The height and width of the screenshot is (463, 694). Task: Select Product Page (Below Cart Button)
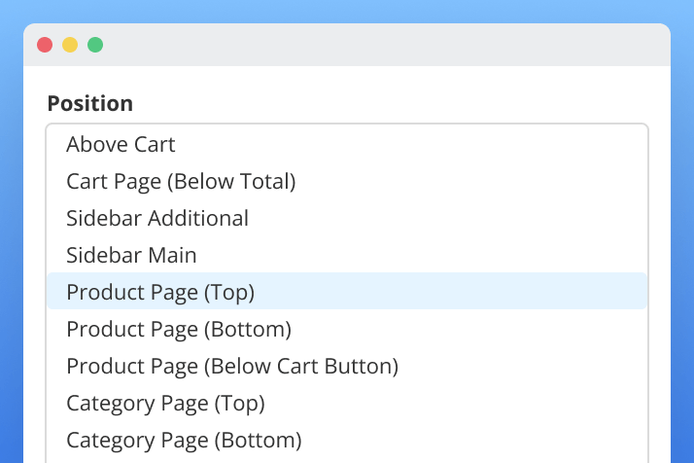tap(232, 367)
